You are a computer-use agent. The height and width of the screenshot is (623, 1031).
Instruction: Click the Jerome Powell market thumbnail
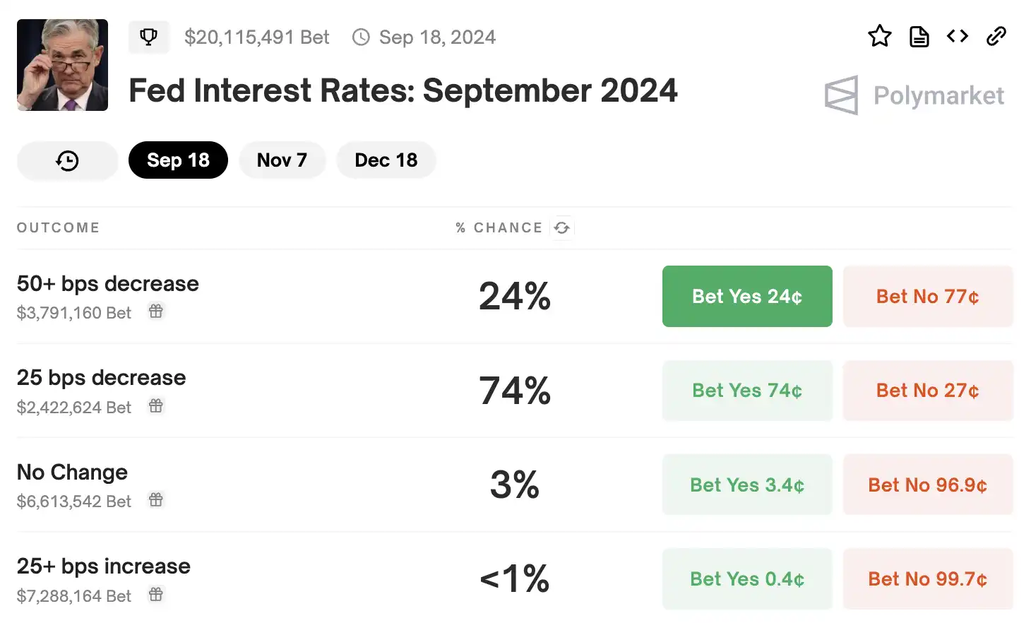pos(62,65)
